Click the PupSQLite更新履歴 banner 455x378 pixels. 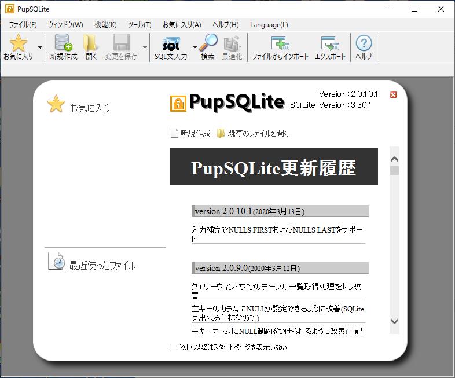(274, 167)
